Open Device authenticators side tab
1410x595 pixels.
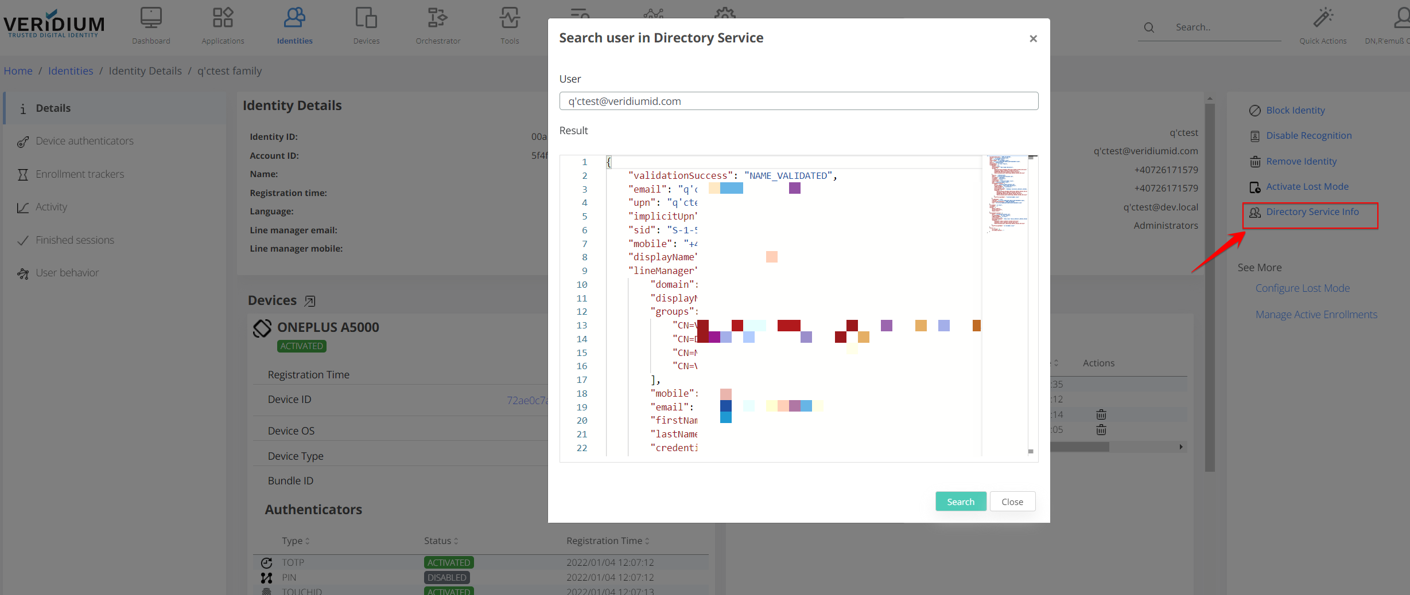[84, 141]
